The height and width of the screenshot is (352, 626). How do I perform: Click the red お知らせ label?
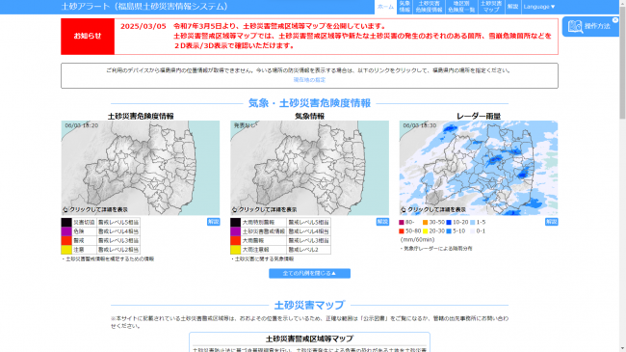coord(88,37)
